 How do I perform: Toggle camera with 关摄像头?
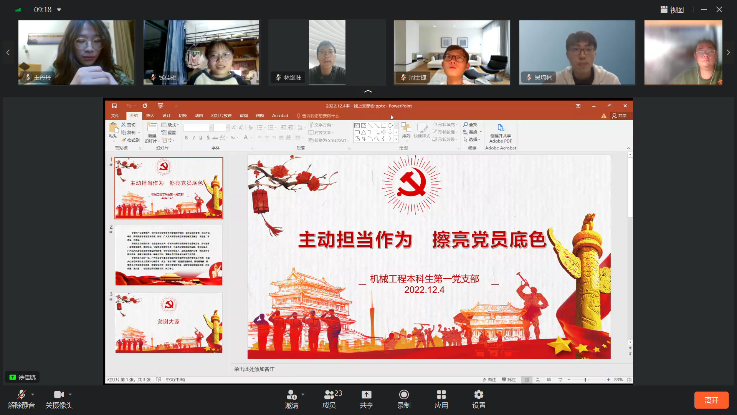(58, 395)
